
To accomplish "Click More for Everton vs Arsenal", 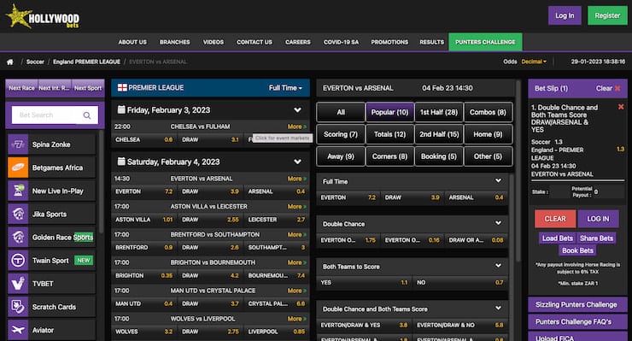I will tap(296, 179).
